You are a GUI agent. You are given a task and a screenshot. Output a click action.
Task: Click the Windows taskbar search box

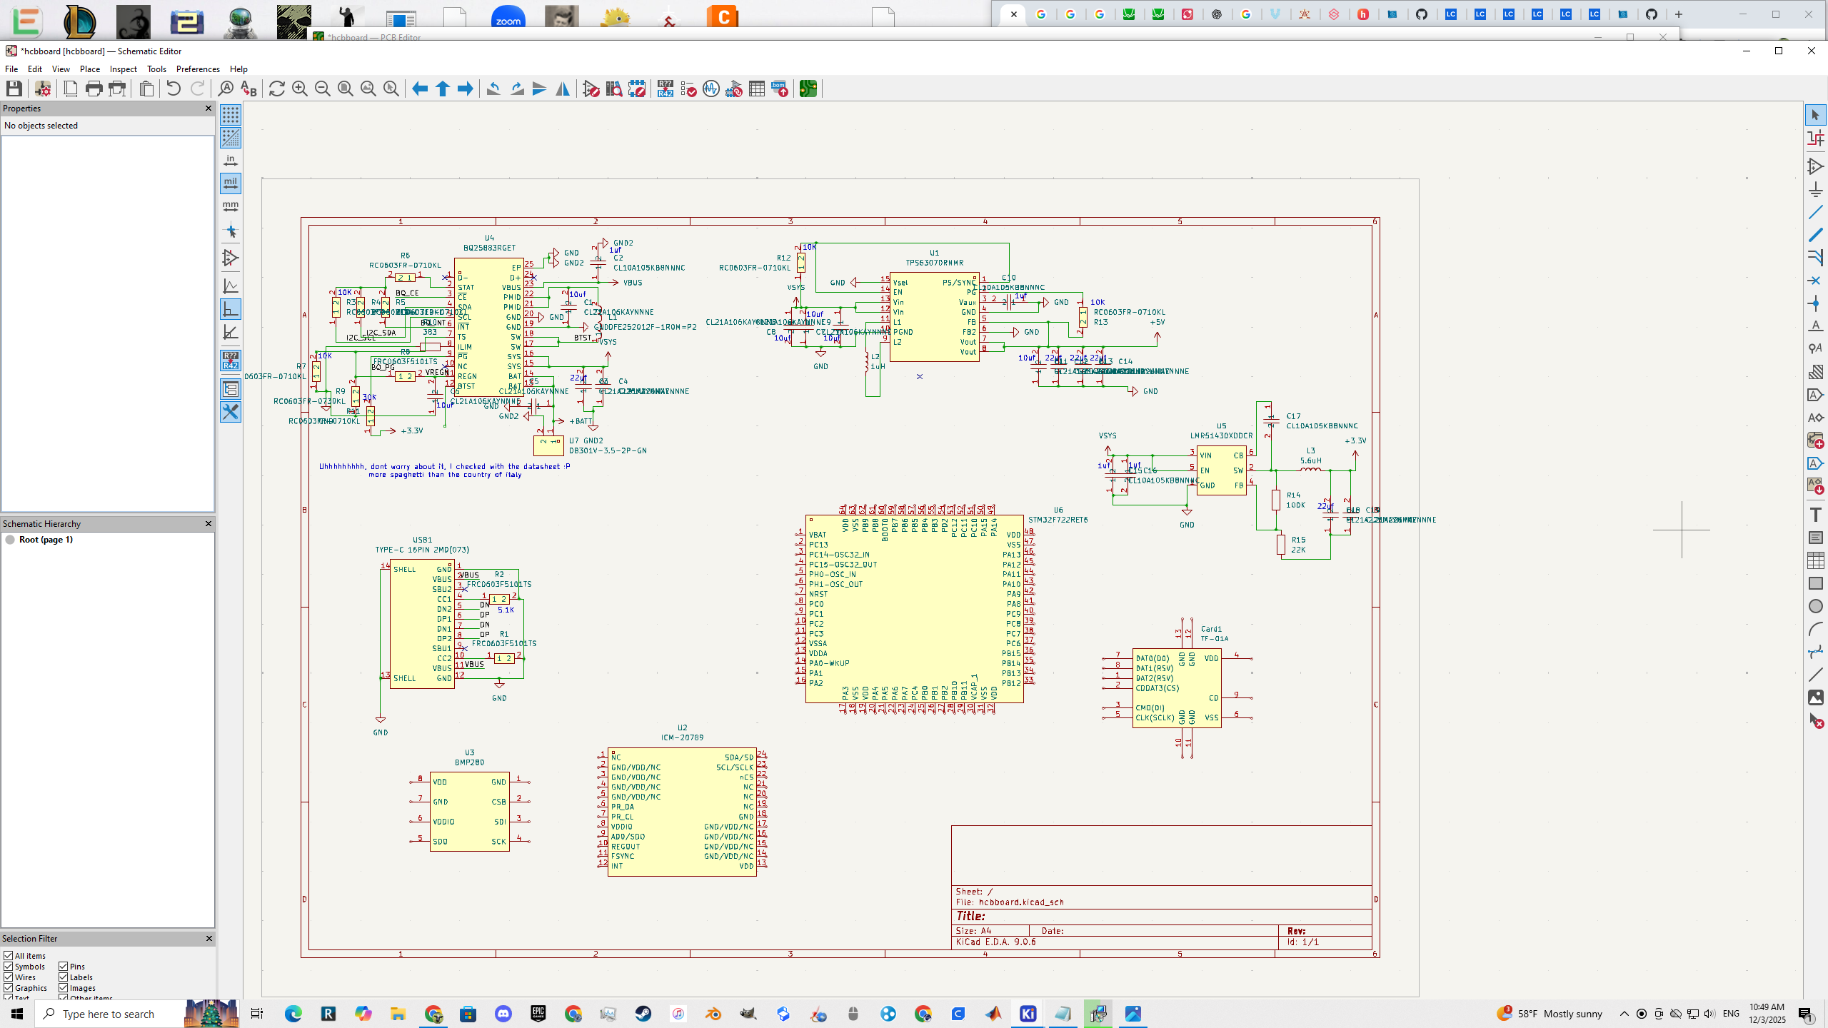(109, 1014)
